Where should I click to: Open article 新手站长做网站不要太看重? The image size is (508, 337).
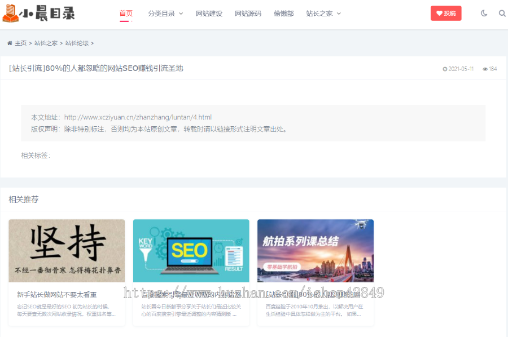pos(56,295)
